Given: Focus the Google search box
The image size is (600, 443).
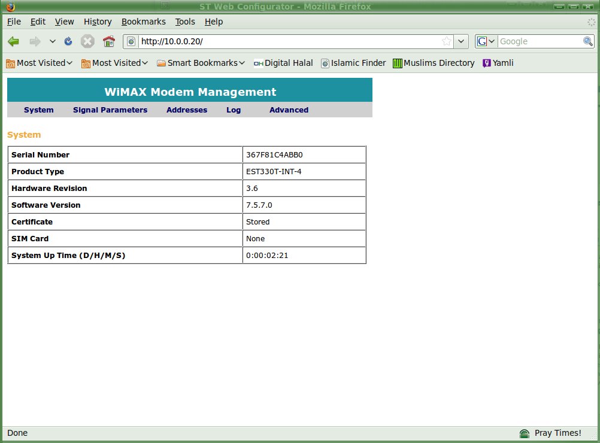Looking at the screenshot, I should (539, 41).
